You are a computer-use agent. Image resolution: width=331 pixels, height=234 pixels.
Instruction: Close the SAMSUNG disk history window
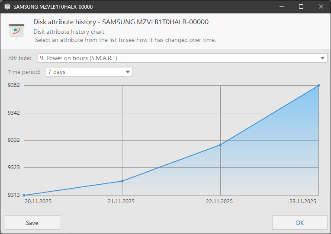click(x=321, y=7)
